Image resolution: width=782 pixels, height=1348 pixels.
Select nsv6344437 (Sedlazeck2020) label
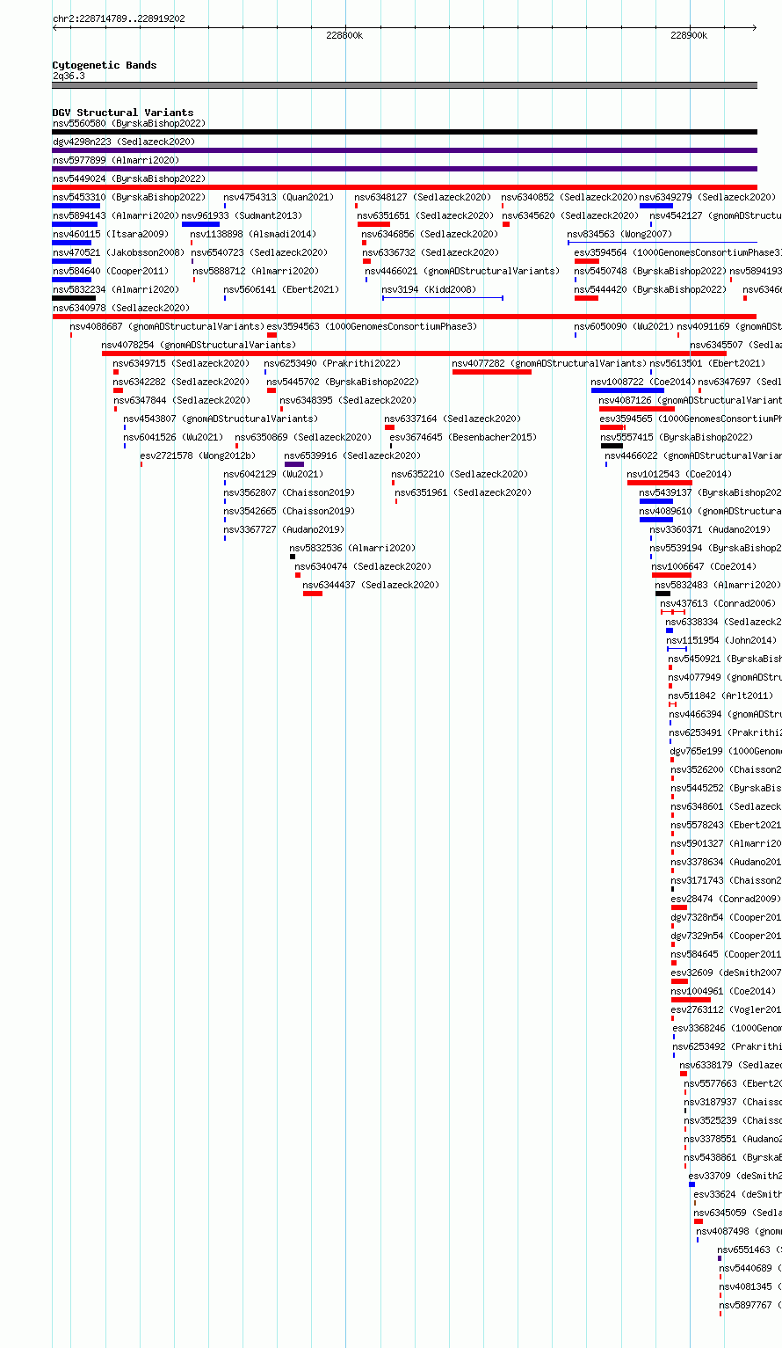point(371,585)
